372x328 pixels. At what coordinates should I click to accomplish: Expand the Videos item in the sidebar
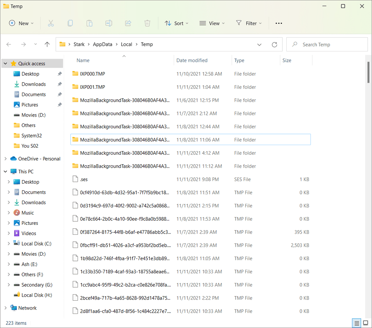coord(9,233)
